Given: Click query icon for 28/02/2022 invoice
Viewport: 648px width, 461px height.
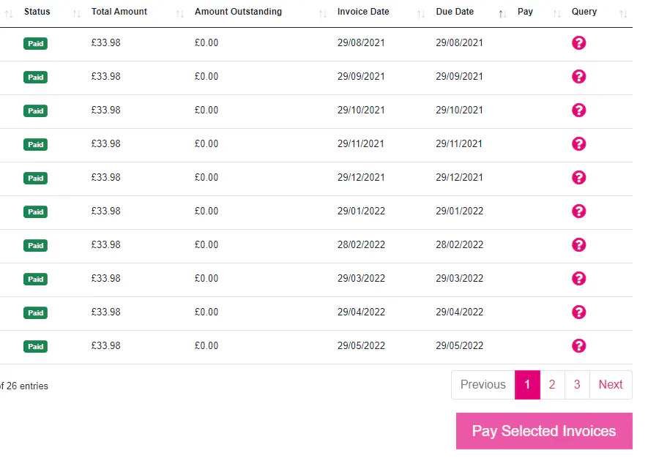Looking at the screenshot, I should (x=578, y=245).
